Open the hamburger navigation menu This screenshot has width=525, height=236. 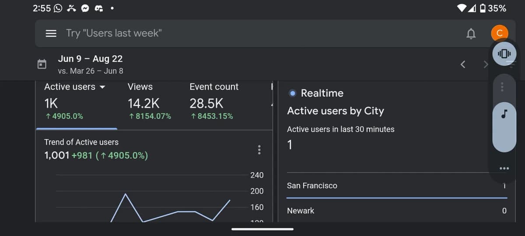51,33
